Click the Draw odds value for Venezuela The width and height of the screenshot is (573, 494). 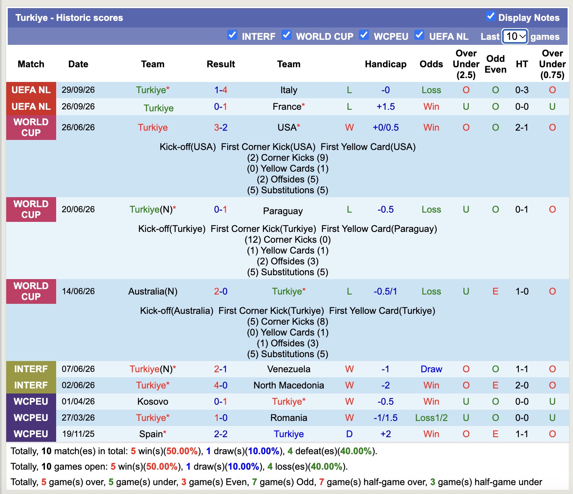431,369
